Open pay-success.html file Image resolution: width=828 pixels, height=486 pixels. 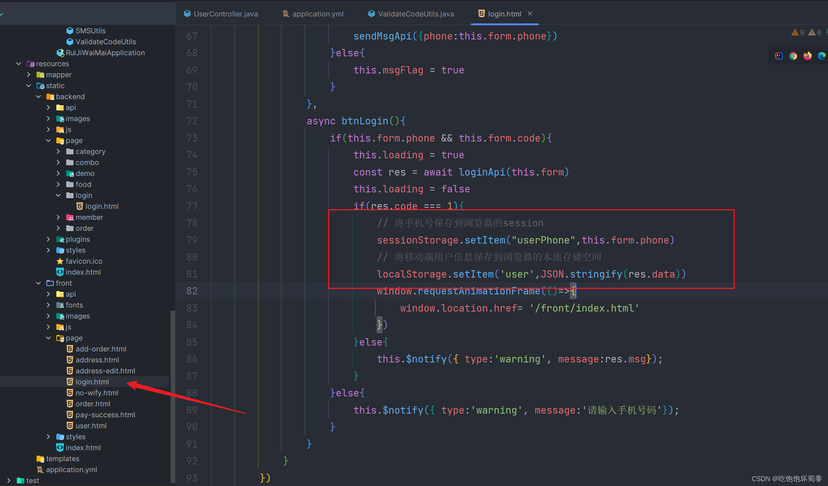point(105,415)
